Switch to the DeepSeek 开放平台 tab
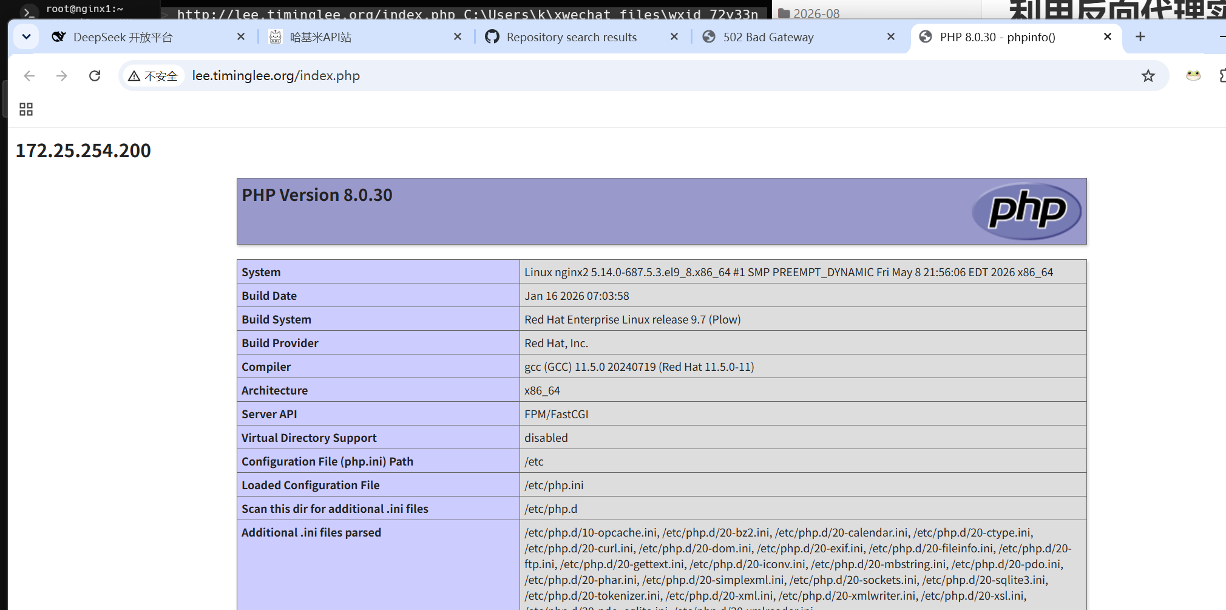1226x610 pixels. point(123,37)
